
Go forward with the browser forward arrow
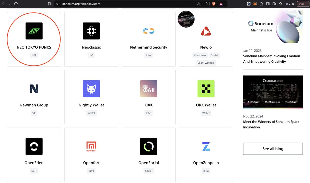pyautogui.click(x=10, y=4)
